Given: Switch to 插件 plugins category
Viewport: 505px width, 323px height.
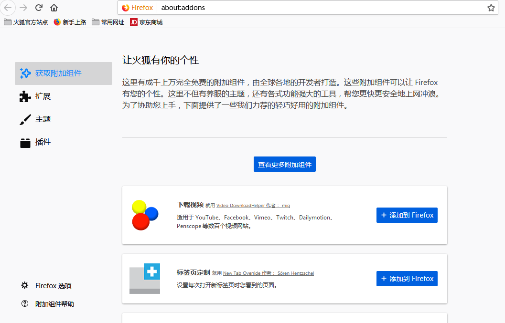Looking at the screenshot, I should [64, 142].
